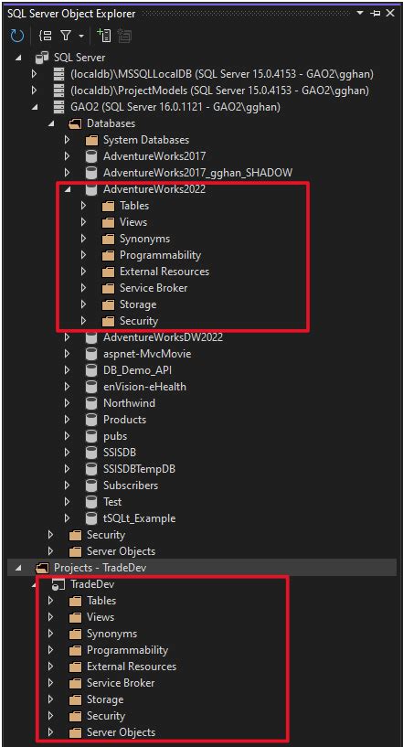Click the Filter toolbar icon
Viewport: 403px width, 747px height.
[x=65, y=36]
